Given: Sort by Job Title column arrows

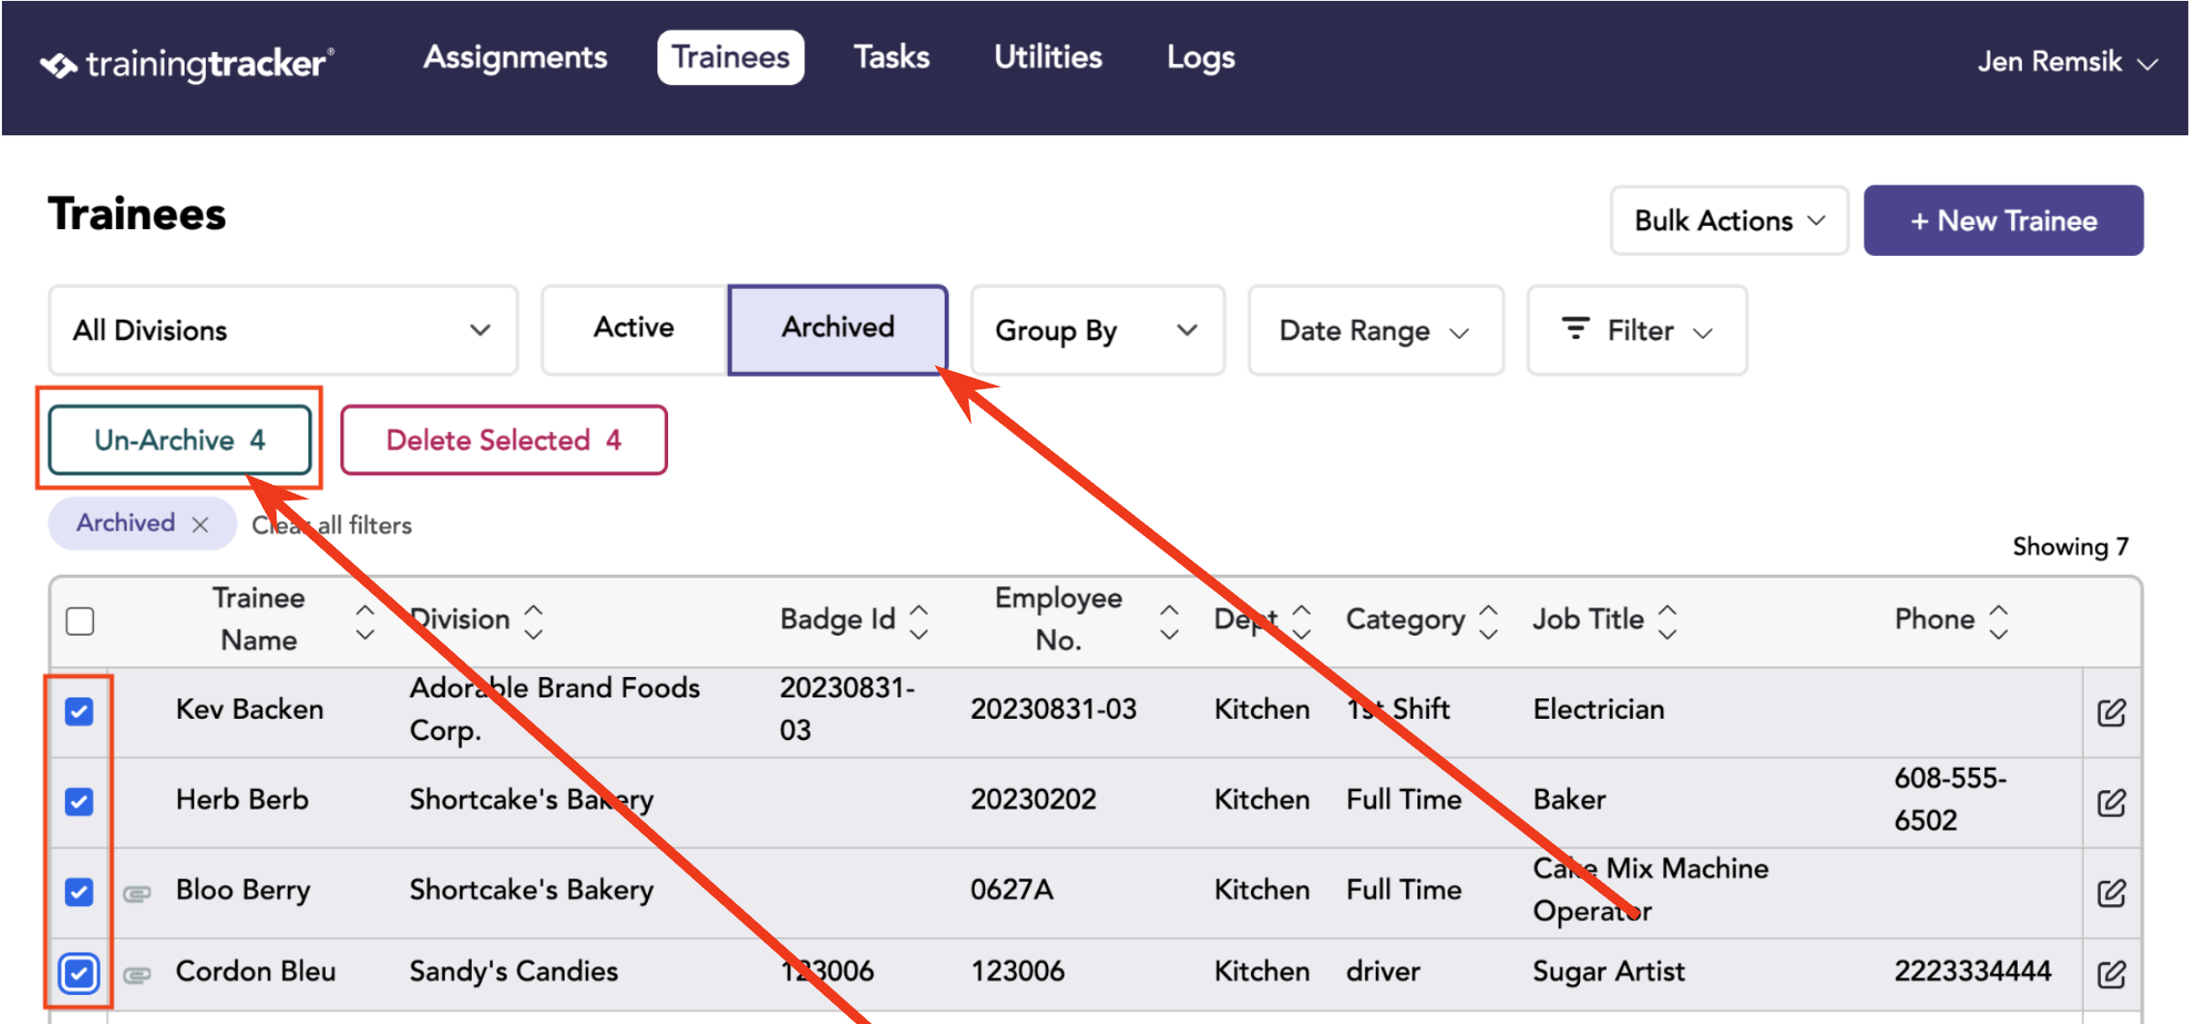Looking at the screenshot, I should point(1668,622).
